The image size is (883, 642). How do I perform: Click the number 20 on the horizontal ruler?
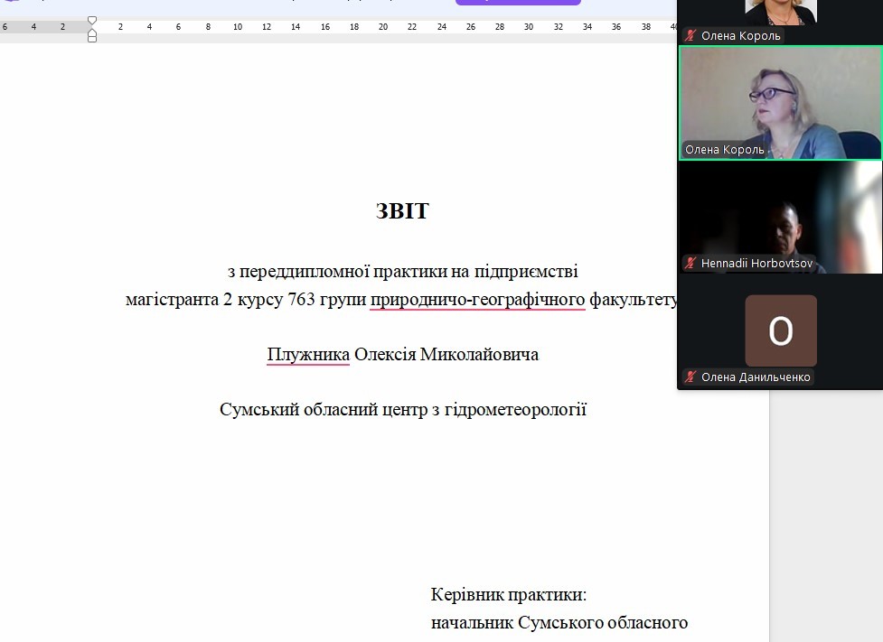(x=382, y=27)
